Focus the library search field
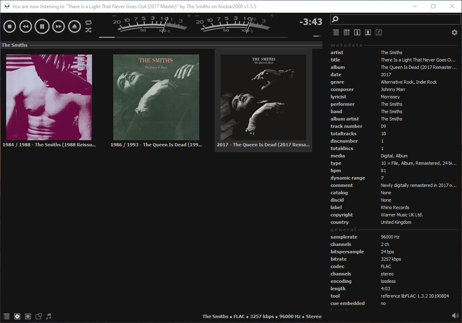462x323 pixels. pos(395,19)
